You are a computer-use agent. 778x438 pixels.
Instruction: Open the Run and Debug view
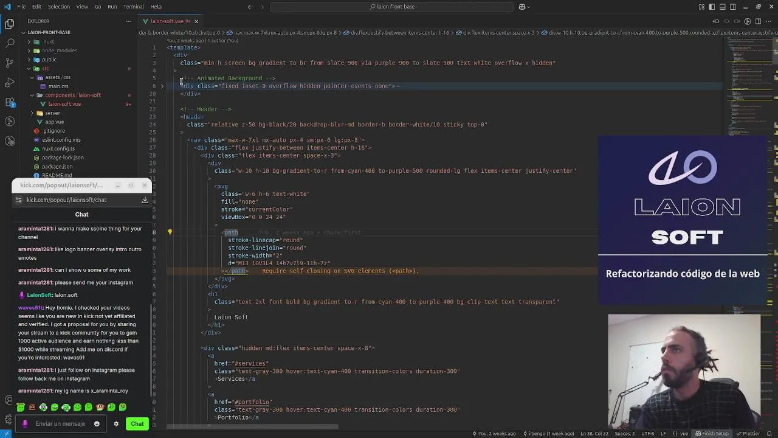pyautogui.click(x=10, y=82)
